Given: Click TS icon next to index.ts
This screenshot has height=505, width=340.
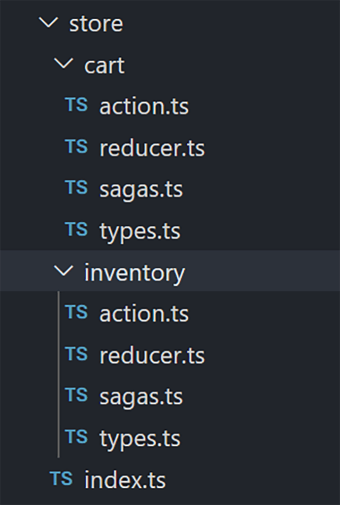Looking at the screenshot, I should click(61, 478).
